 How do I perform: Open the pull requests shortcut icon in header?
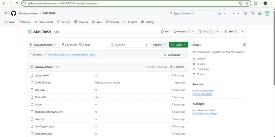[x=253, y=13]
